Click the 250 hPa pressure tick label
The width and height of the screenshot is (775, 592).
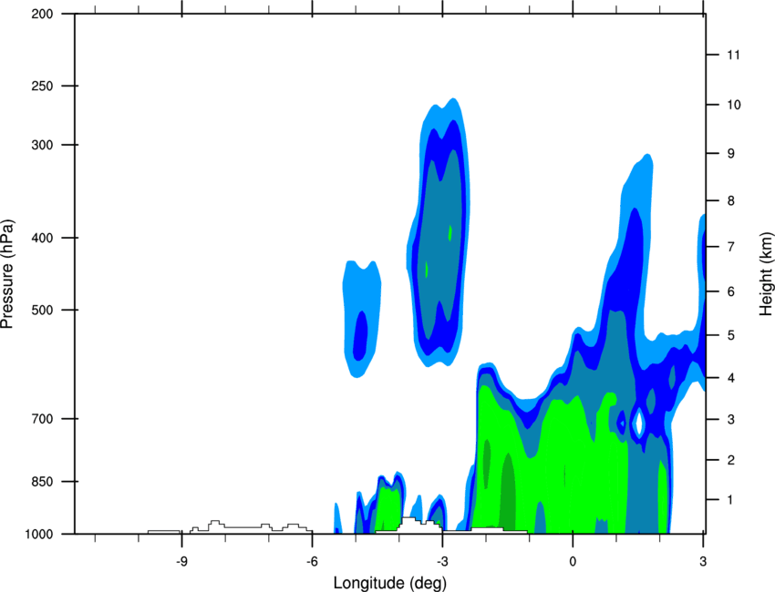[42, 86]
